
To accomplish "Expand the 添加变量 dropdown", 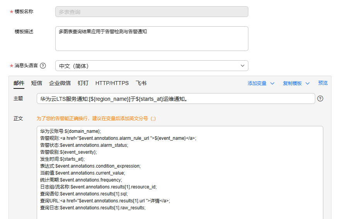I will [x=261, y=83].
